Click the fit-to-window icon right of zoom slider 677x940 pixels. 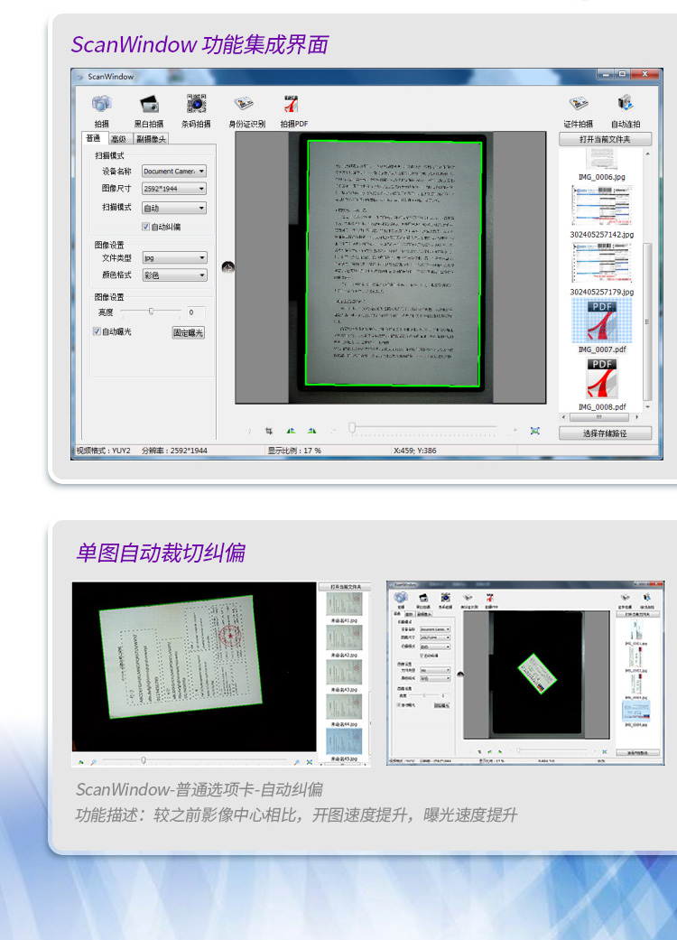(x=534, y=431)
